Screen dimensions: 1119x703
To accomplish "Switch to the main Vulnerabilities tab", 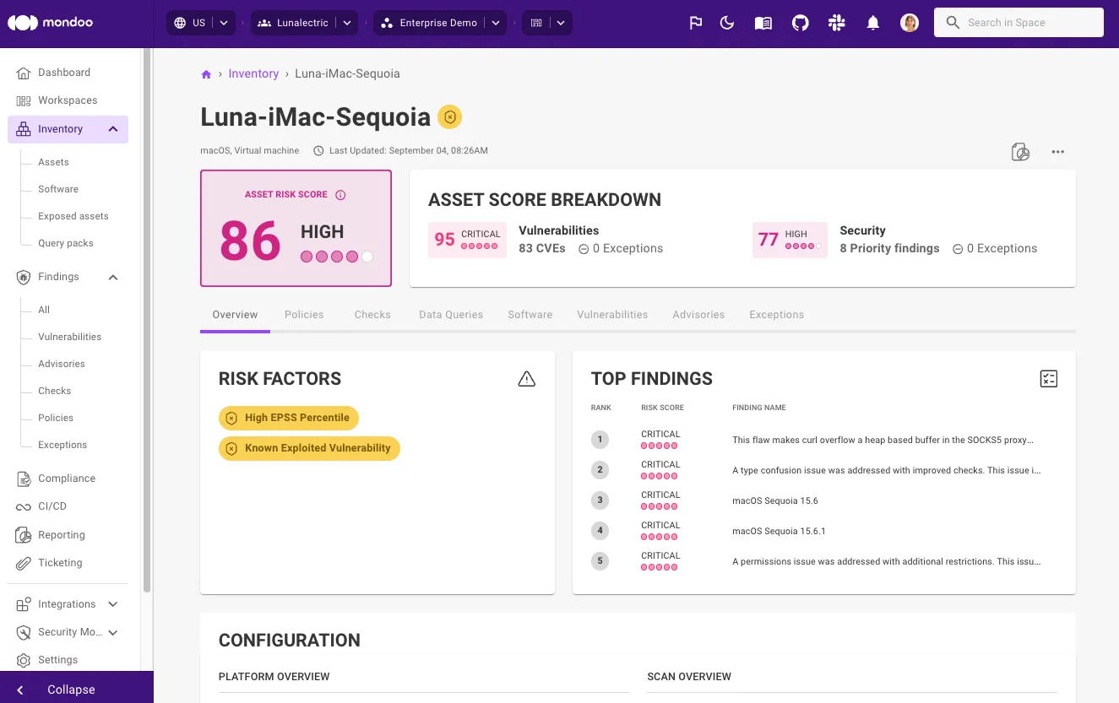I will coord(612,315).
